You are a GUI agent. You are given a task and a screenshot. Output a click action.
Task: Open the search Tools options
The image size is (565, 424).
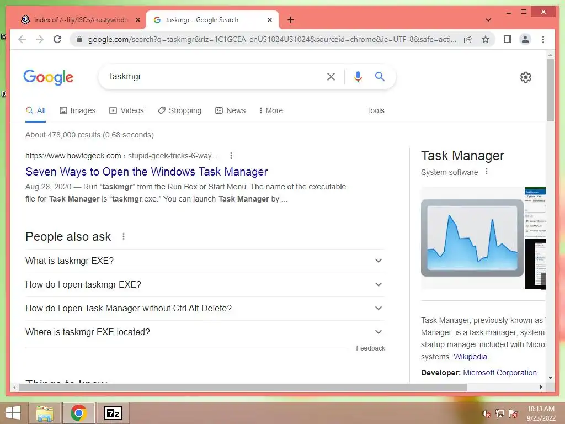[x=375, y=110]
